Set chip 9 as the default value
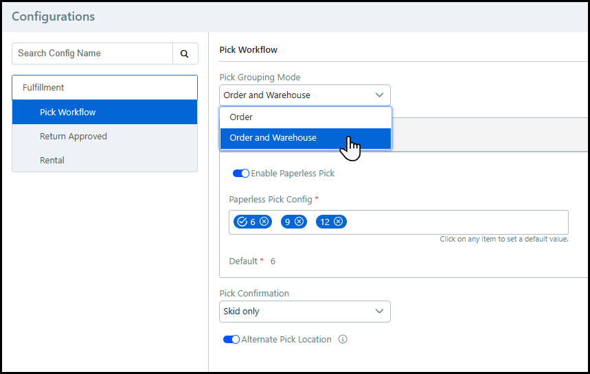The height and width of the screenshot is (374, 590). pyautogui.click(x=288, y=222)
